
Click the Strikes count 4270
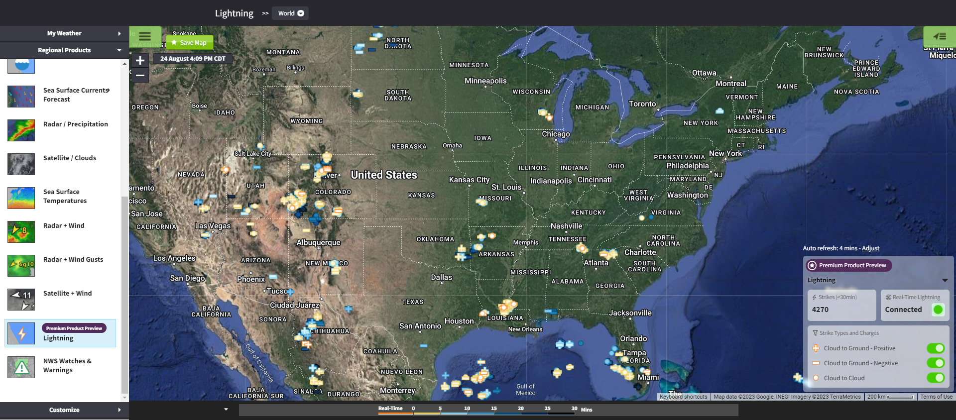click(820, 310)
